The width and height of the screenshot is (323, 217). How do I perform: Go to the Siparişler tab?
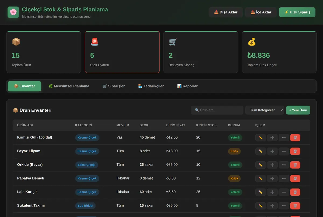(114, 86)
